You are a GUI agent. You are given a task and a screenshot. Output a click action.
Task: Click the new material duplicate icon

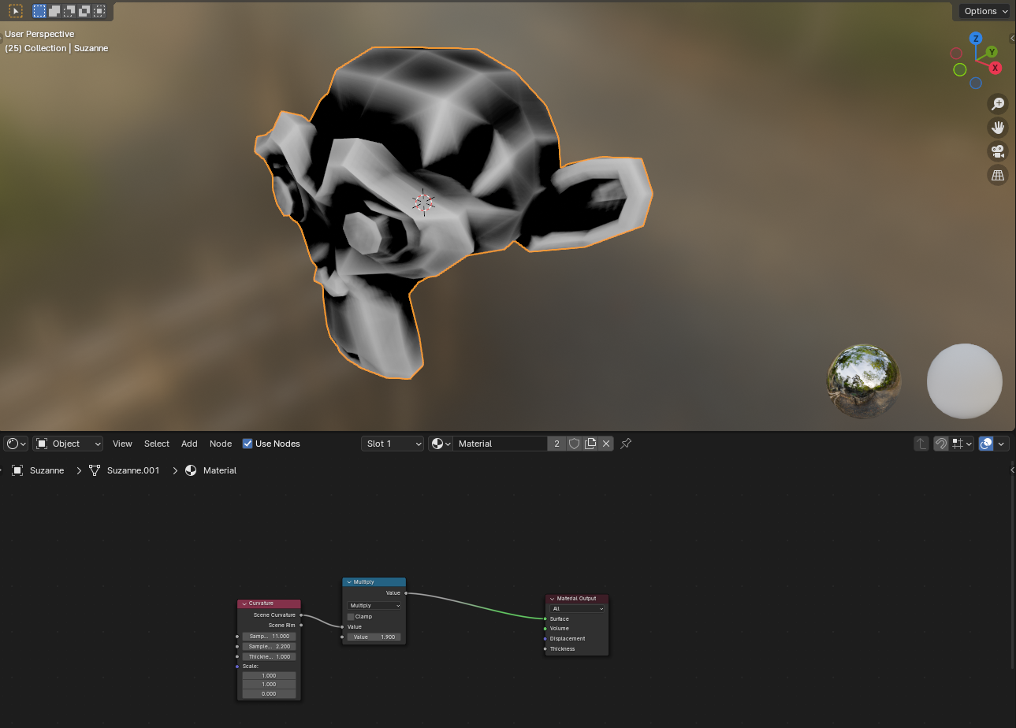click(590, 444)
